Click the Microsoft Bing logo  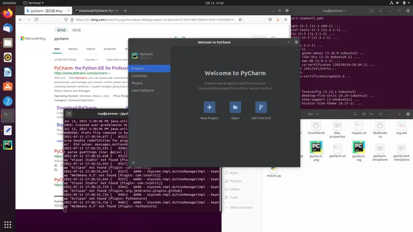[x=33, y=39]
